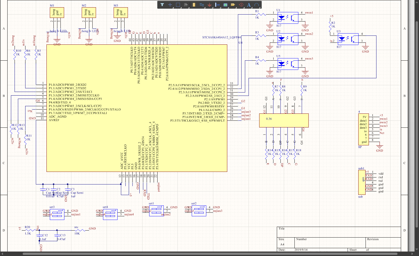Viewport: 419px width, 256px height.
Task: Select the set3 switch component
Action: 57,214
